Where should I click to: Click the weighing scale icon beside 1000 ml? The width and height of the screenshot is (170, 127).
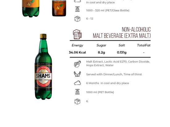point(77,92)
